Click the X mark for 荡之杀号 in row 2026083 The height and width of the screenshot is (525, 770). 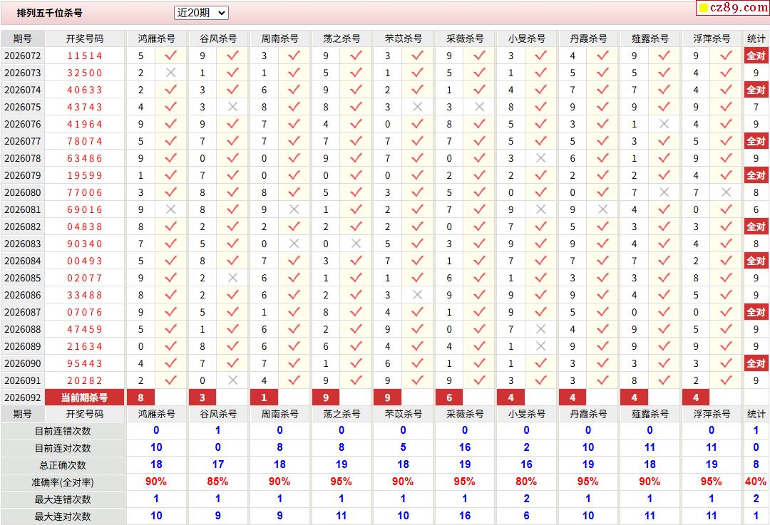coord(356,244)
